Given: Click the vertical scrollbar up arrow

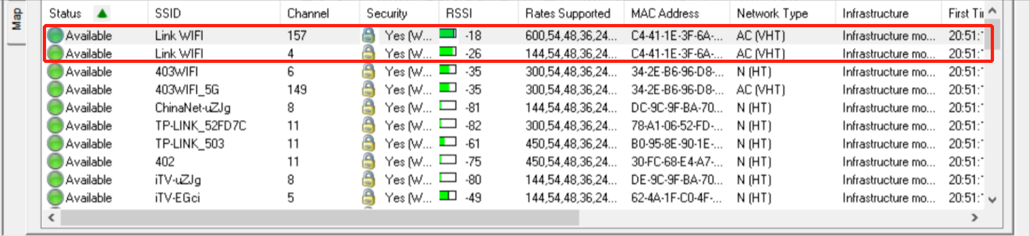Looking at the screenshot, I should pos(992,11).
